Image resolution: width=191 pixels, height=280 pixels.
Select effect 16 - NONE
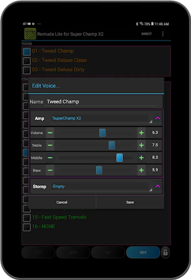44,226
